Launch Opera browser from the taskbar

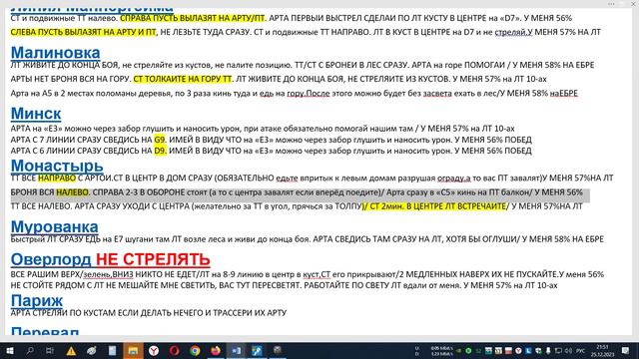click(175, 351)
